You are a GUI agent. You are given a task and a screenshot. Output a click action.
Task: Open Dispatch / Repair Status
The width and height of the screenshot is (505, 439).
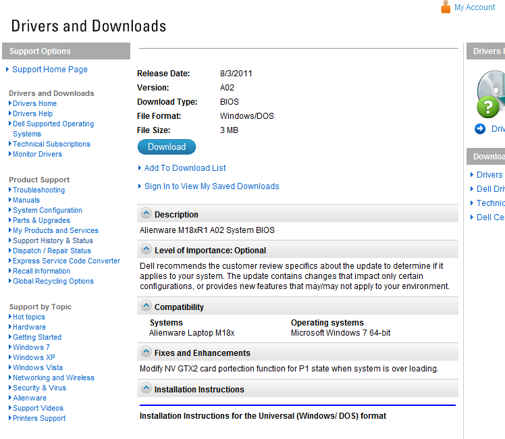click(52, 251)
